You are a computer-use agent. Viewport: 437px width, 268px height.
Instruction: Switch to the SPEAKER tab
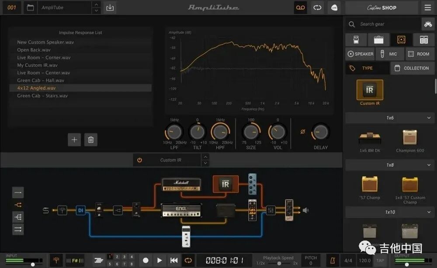point(361,54)
